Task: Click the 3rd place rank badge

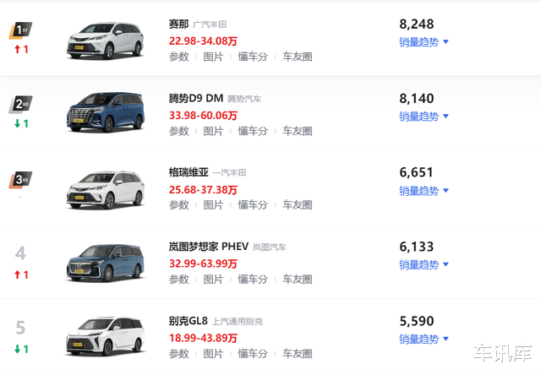Action: pyautogui.click(x=20, y=180)
